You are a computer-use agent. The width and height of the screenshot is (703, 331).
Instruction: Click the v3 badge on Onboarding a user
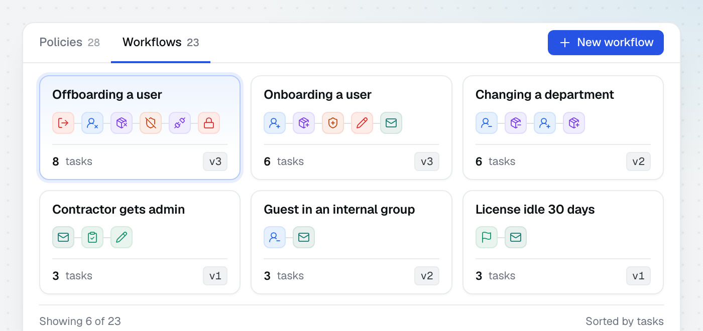coord(427,161)
